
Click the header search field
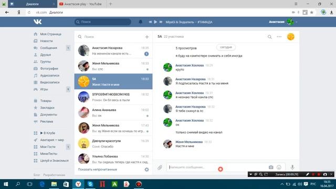coord(103,22)
